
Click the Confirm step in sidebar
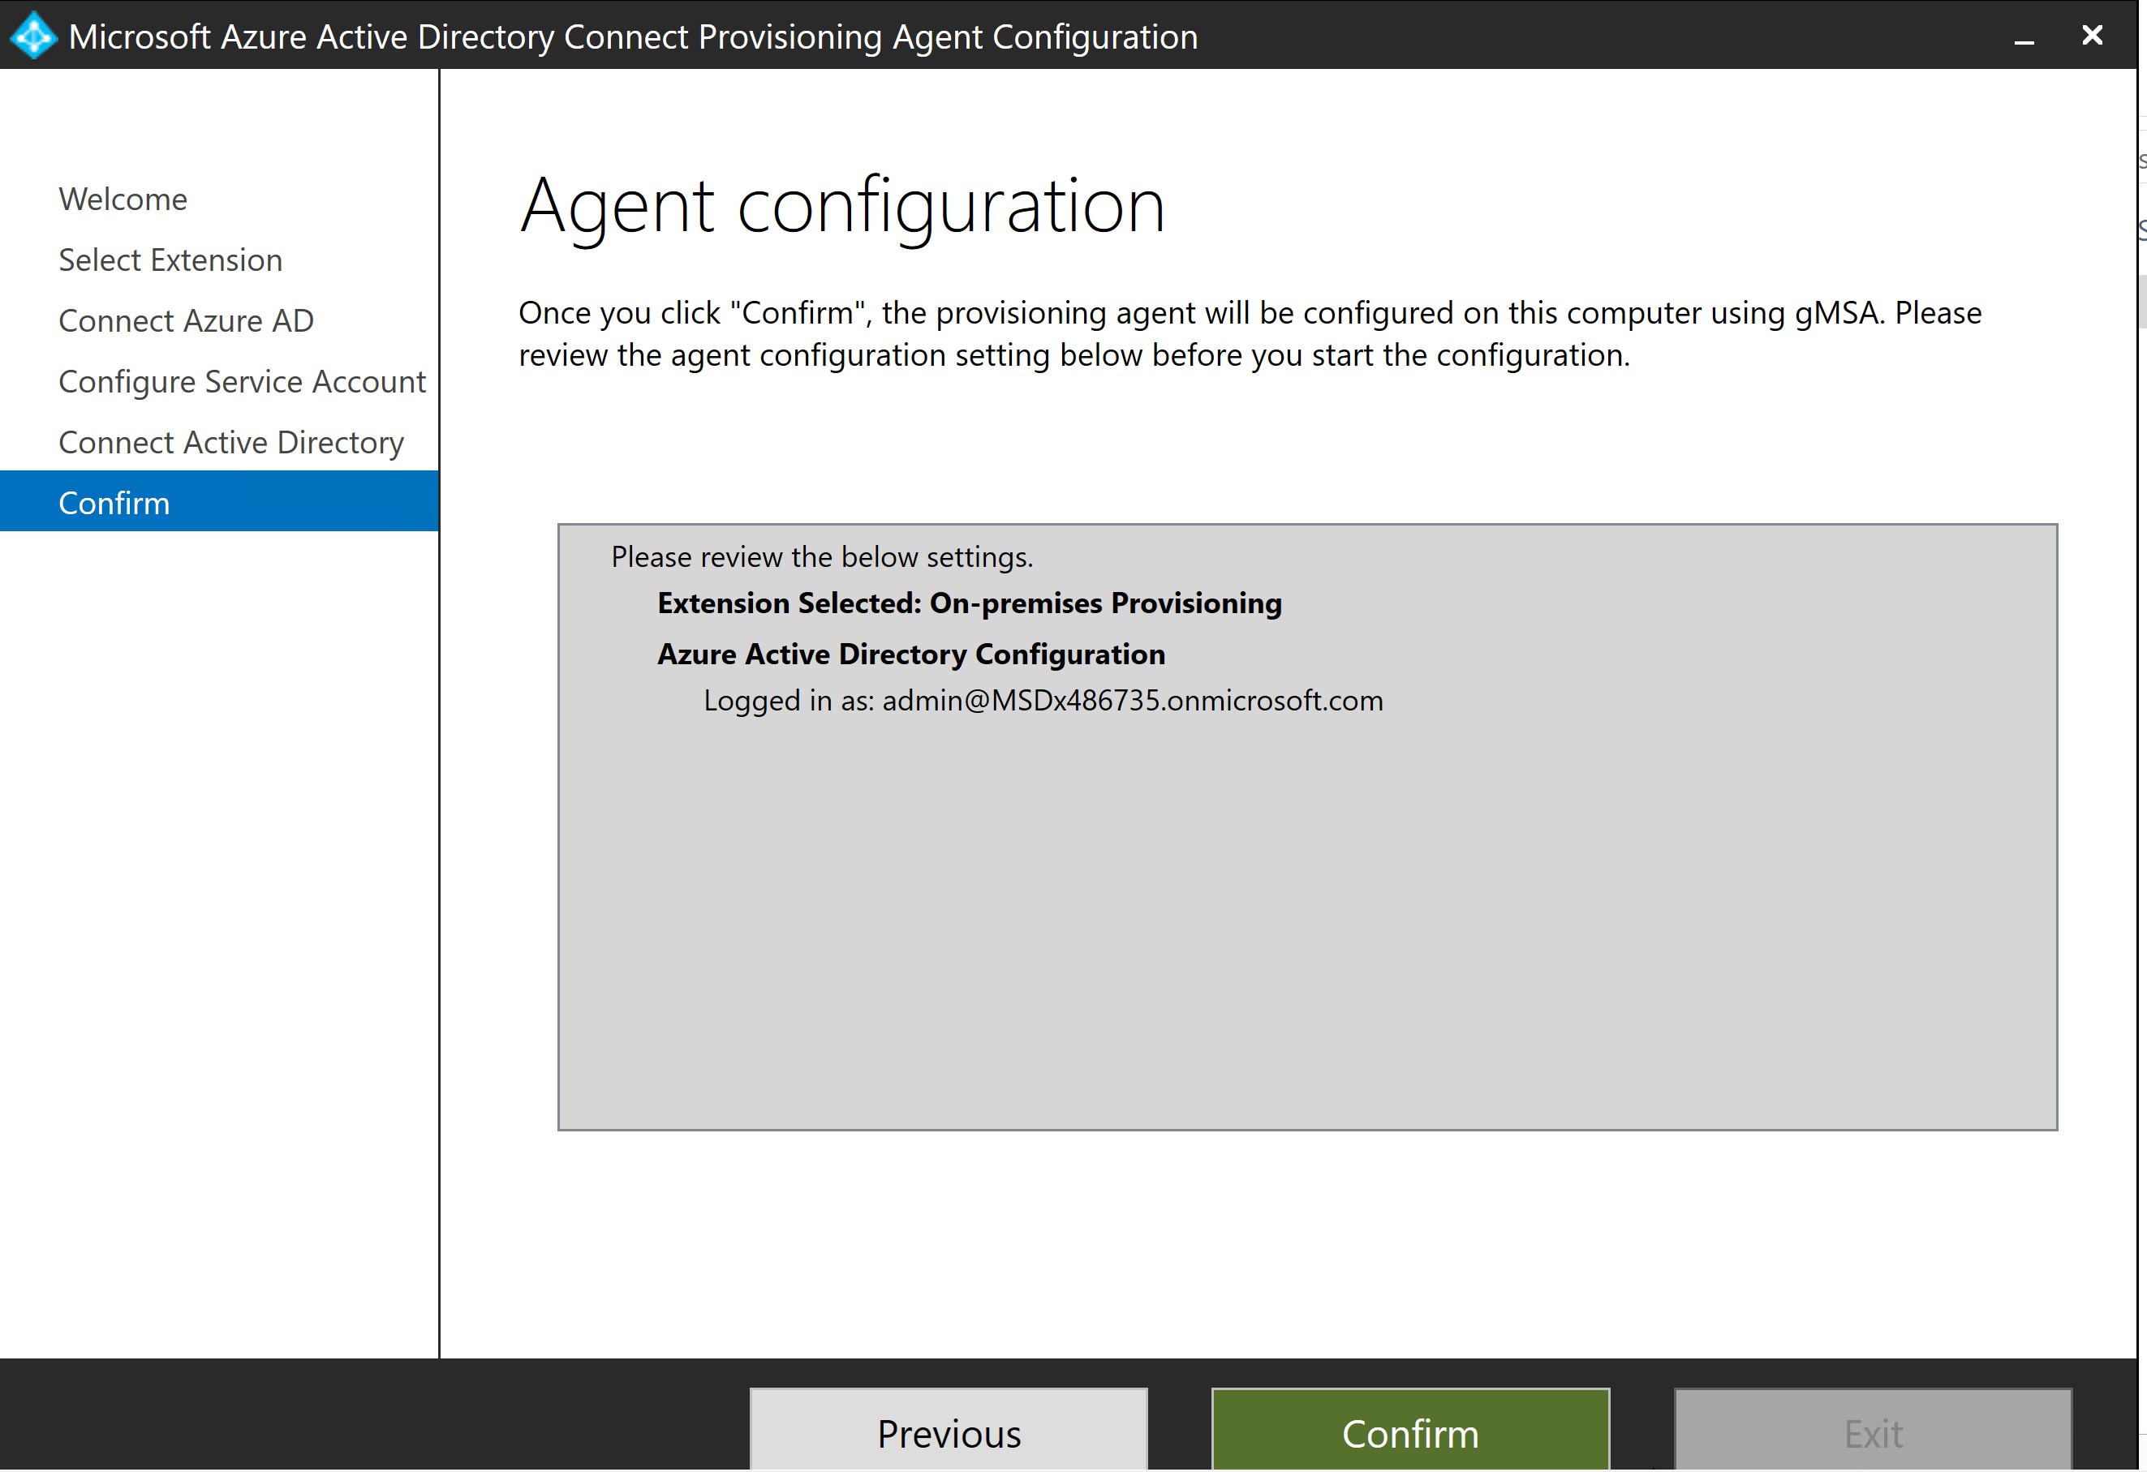pos(114,502)
